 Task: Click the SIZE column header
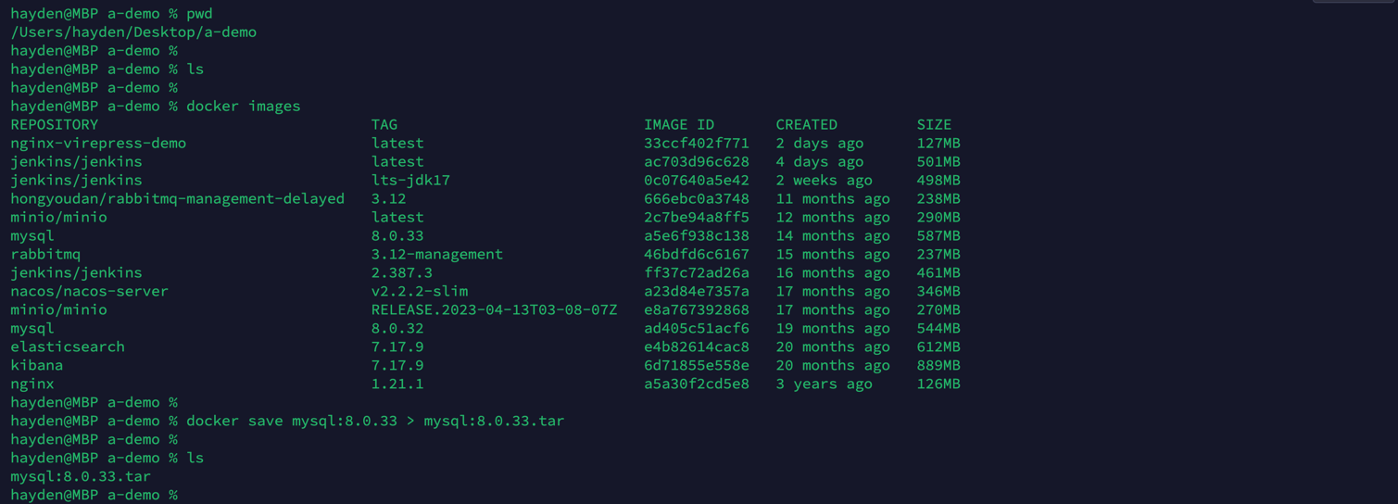934,124
